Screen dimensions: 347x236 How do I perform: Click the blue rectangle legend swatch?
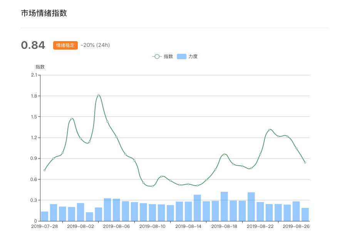[181, 57]
